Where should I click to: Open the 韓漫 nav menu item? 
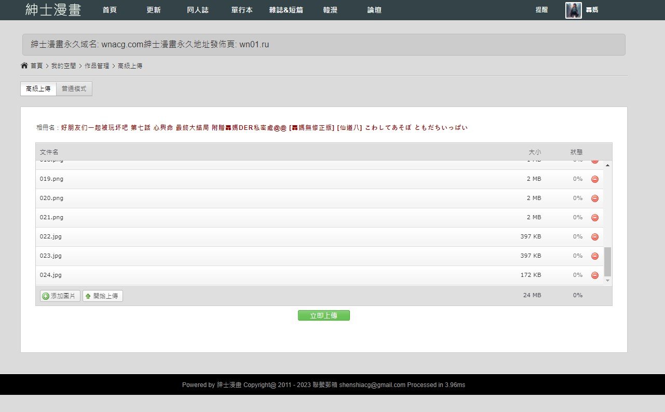(330, 10)
